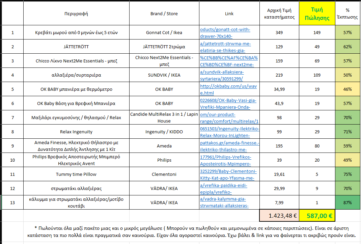Select the discount cell '49%'
Viewport: 361px width, 244px height.
click(348, 160)
